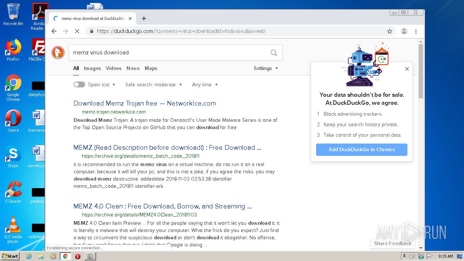464x261 pixels.
Task: Open the Chrome profile avatar
Action: coord(404,31)
